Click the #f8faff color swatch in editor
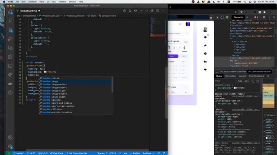The image size is (277, 155). (x=45, y=72)
